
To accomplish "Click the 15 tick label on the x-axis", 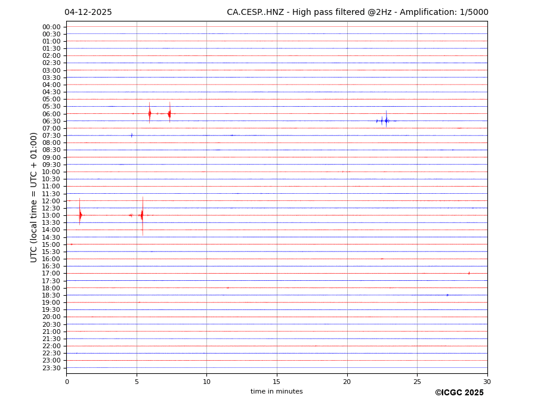I will coord(277,382).
